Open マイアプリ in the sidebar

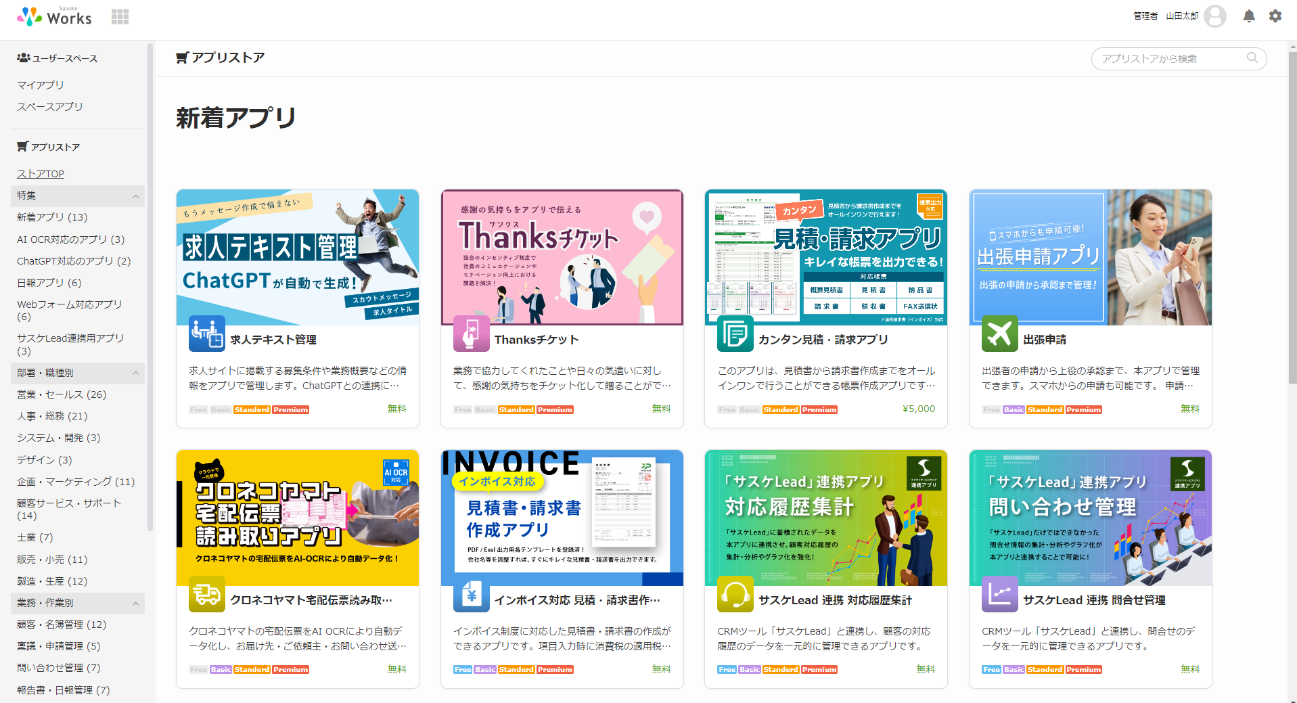coord(41,85)
